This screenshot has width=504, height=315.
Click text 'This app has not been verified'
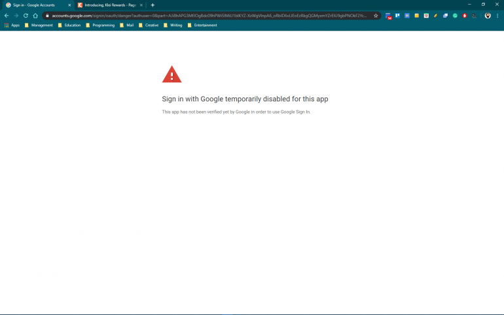(236, 112)
